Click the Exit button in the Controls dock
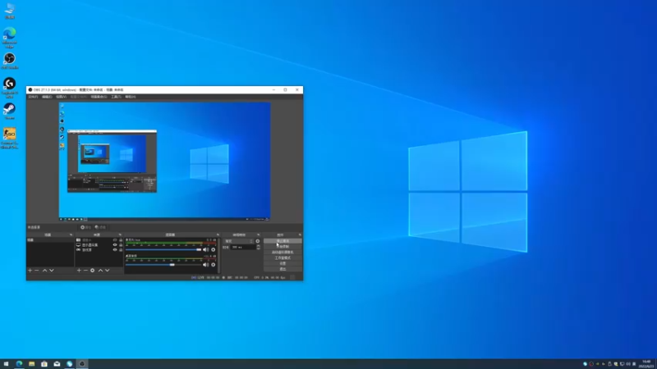This screenshot has height=369, width=657. (x=283, y=269)
